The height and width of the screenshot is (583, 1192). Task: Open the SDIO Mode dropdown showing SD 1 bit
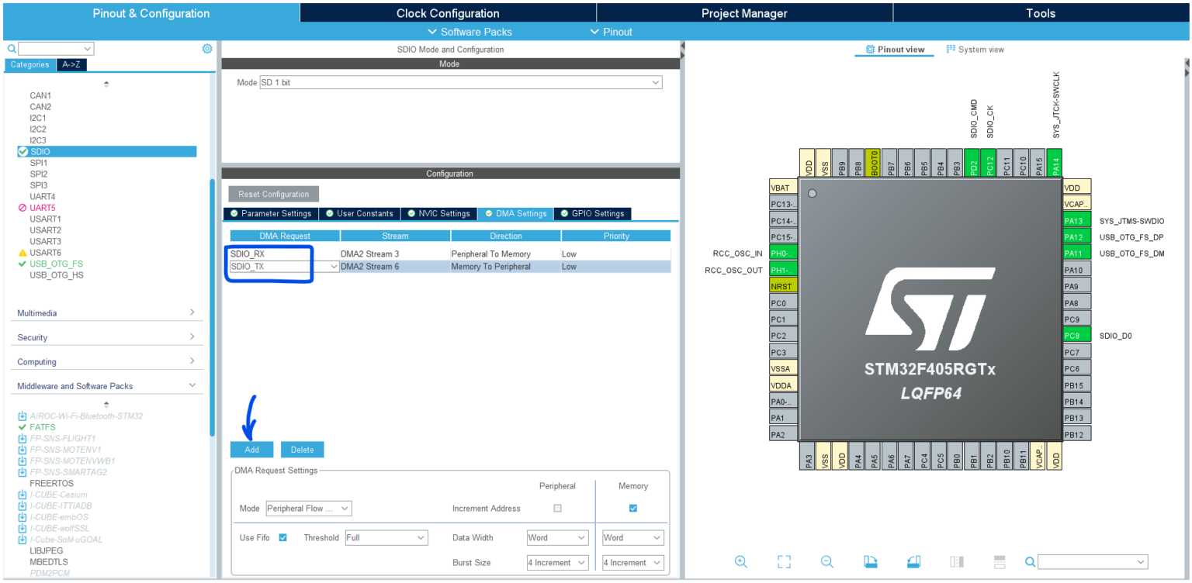(x=656, y=82)
